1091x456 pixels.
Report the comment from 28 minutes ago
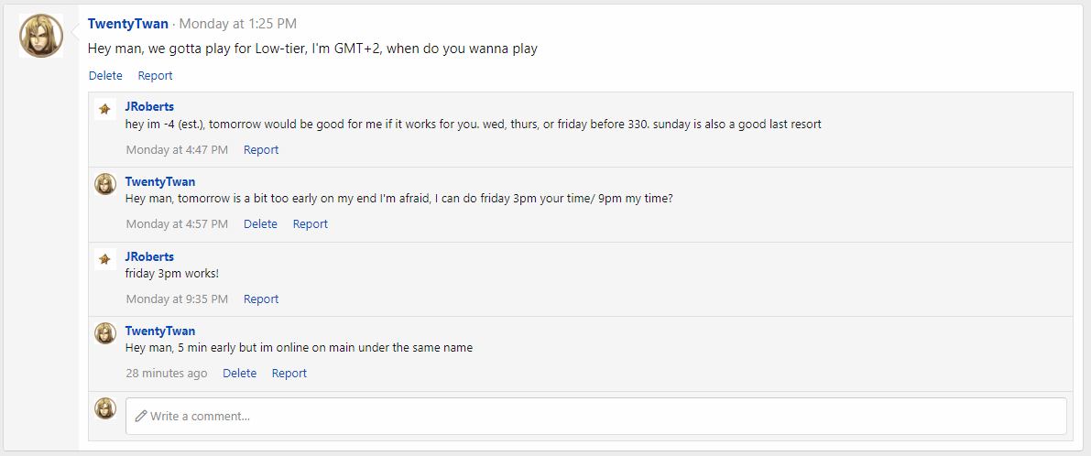click(x=289, y=374)
